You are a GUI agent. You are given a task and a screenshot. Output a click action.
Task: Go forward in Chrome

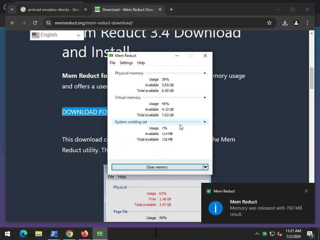(24, 23)
